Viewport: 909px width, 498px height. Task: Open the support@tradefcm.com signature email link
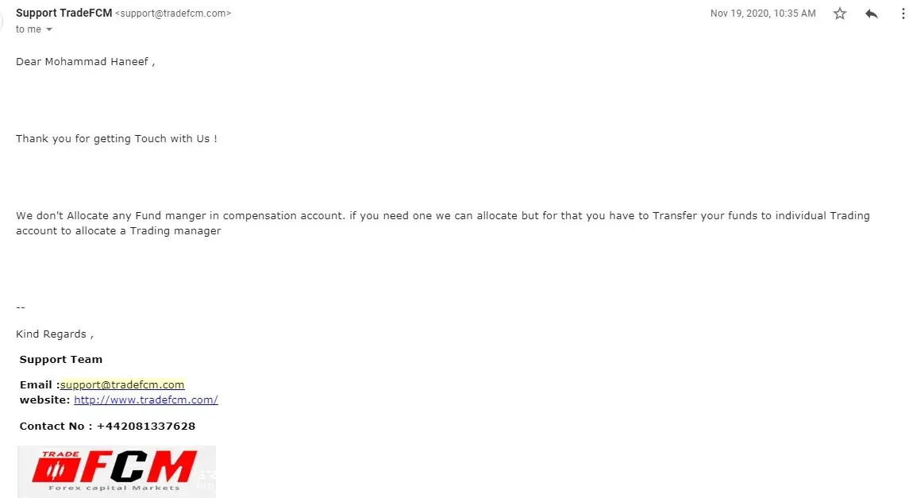[122, 384]
